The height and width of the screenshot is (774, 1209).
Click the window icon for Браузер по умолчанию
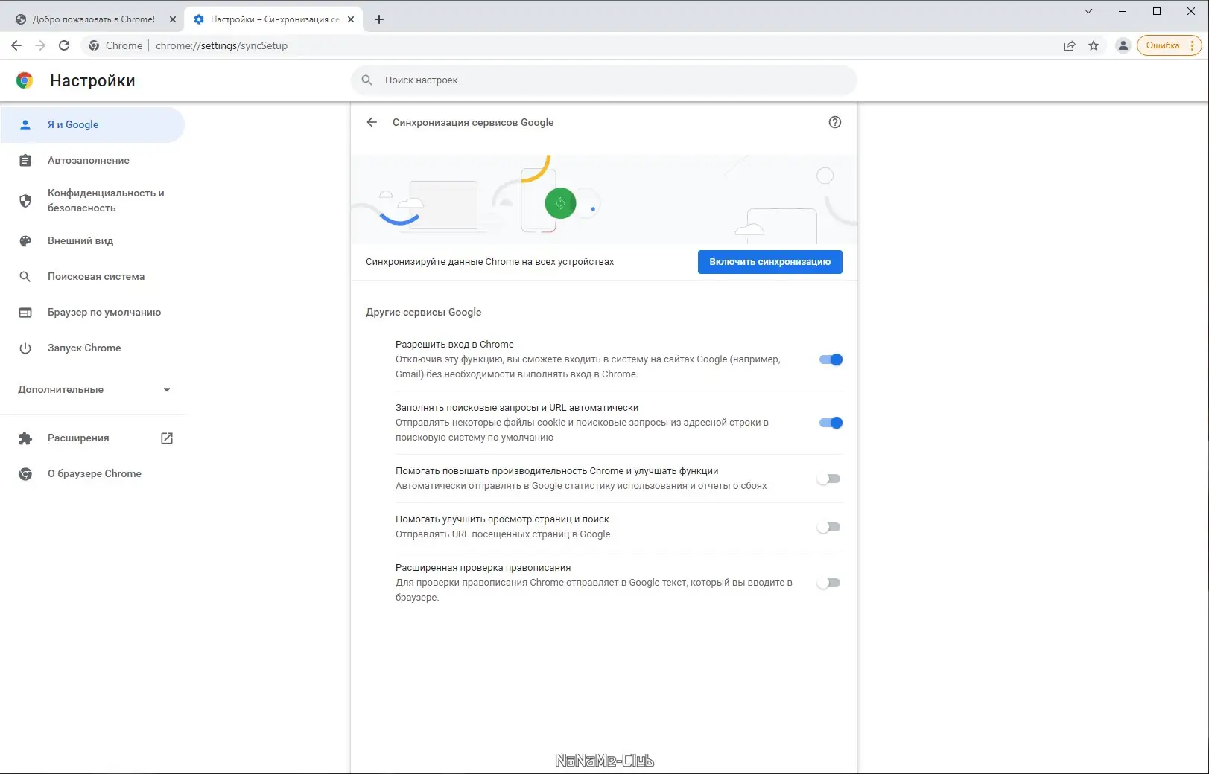coord(25,313)
